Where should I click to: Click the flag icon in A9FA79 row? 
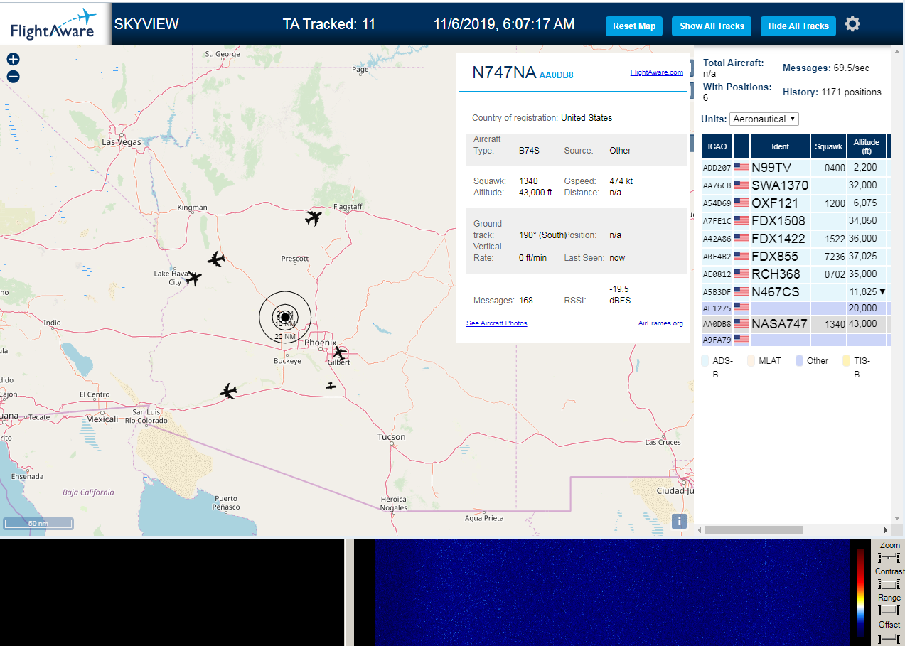click(x=741, y=340)
